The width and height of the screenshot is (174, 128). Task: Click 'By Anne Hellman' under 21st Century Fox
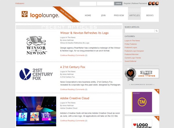67,74
